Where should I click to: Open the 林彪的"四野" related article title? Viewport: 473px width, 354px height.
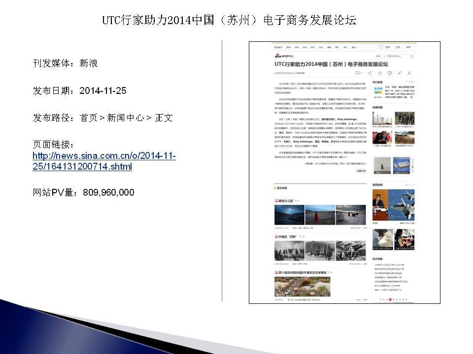[x=288, y=236]
